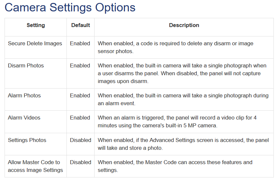Click Disabled default for Settings Photos

click(81, 140)
